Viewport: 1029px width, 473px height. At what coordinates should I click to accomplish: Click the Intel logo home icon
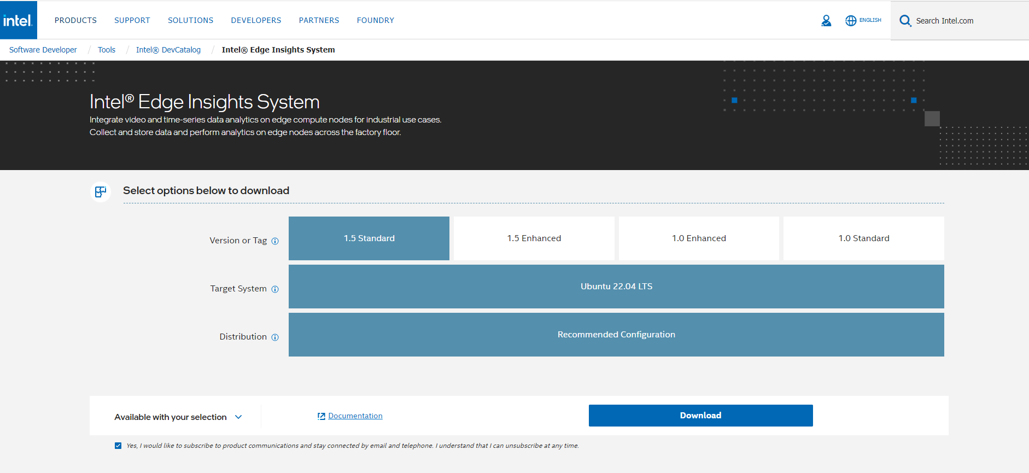[x=18, y=20]
